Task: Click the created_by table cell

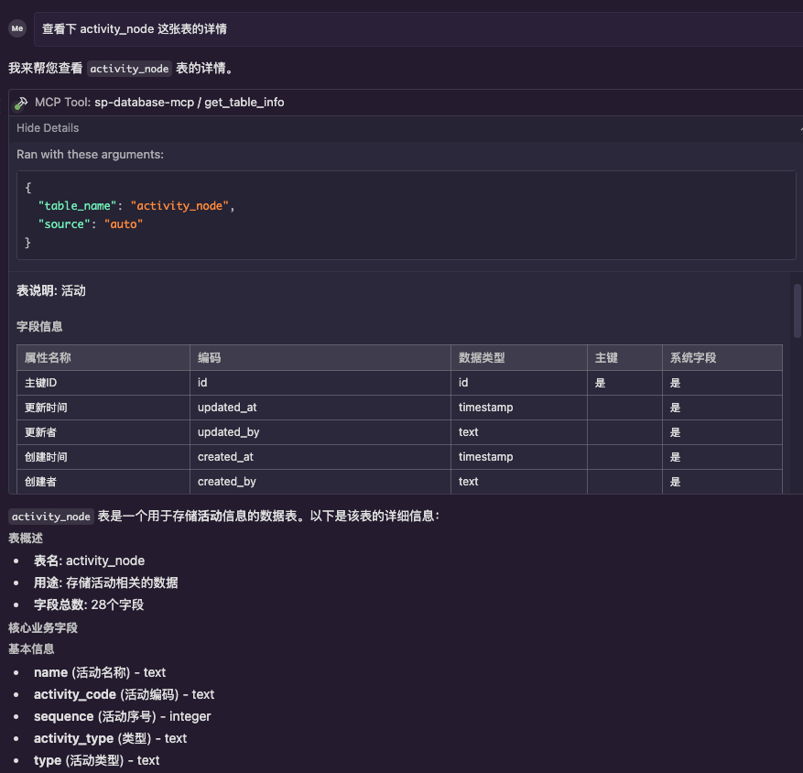Action: pyautogui.click(x=320, y=482)
